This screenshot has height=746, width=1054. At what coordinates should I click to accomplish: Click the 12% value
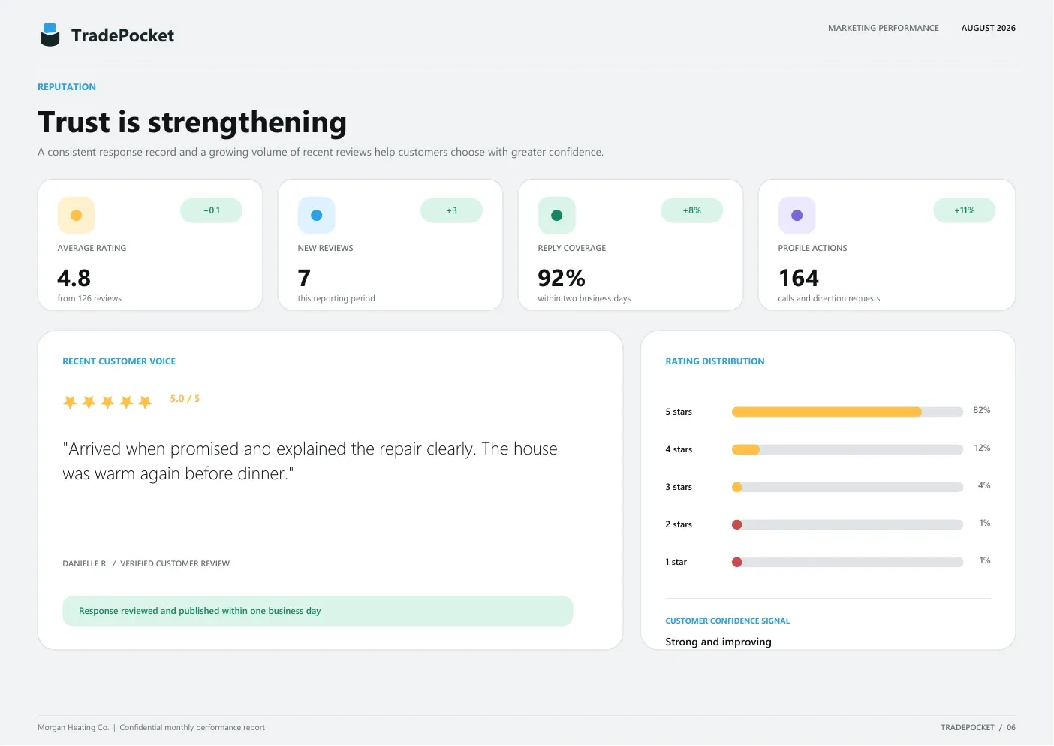[x=982, y=448]
